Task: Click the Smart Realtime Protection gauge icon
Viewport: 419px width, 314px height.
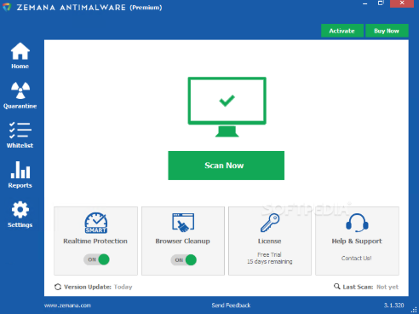Action: click(x=96, y=223)
